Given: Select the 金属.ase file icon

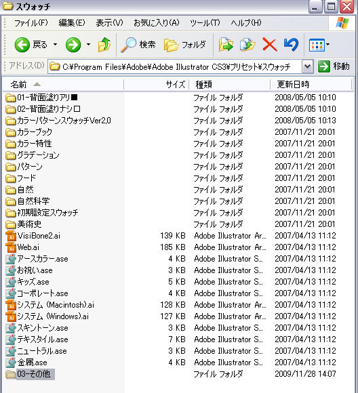Looking at the screenshot, I should [11, 363].
